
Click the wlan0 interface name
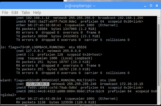pos(5,80)
